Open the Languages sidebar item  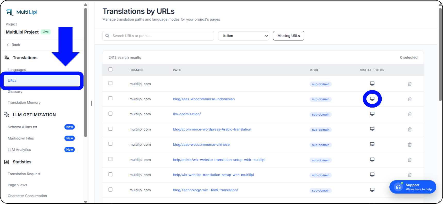[17, 70]
